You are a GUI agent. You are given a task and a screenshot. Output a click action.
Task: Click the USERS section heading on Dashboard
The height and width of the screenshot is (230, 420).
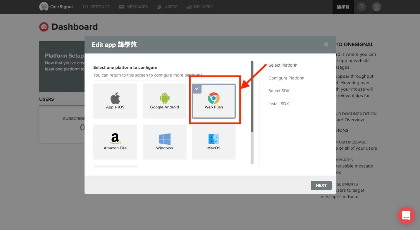pyautogui.click(x=47, y=99)
